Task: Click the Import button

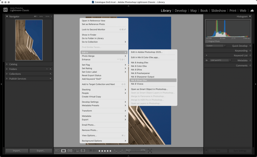Action: pyautogui.click(x=17, y=151)
